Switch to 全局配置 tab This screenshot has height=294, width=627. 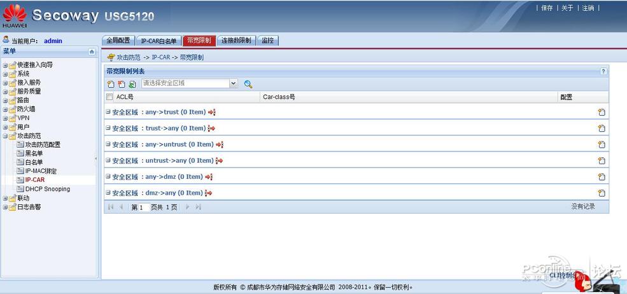(118, 41)
